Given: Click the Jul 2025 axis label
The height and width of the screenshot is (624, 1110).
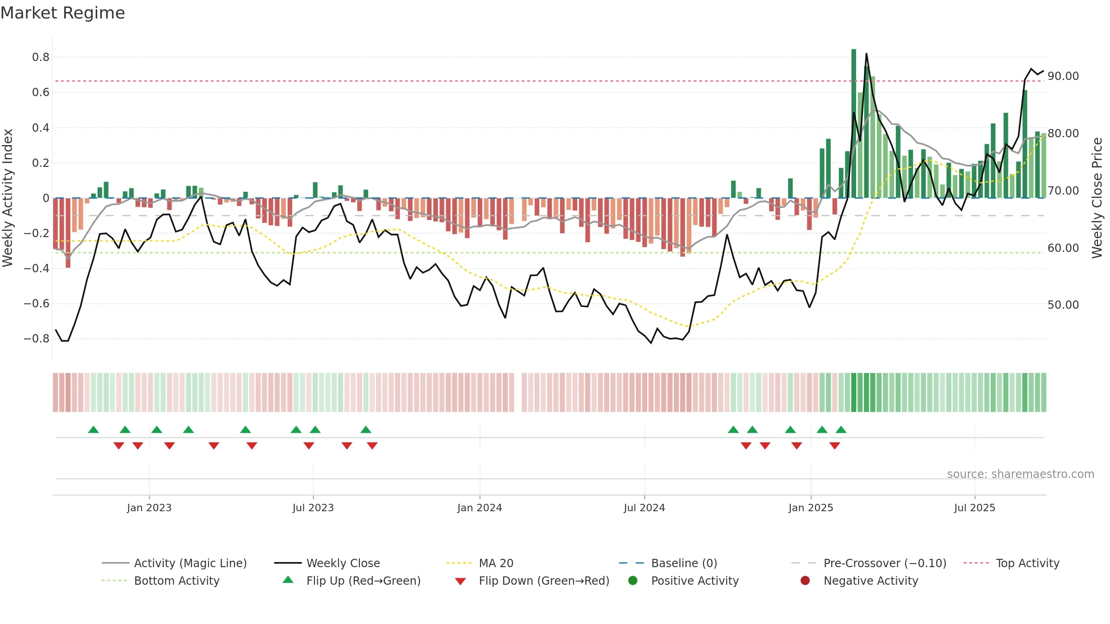Looking at the screenshot, I should [x=974, y=508].
